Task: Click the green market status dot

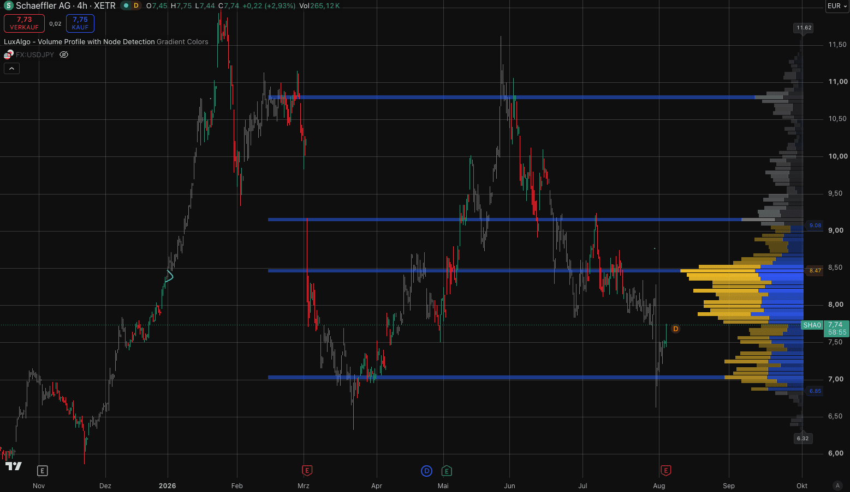Action: 126,6
